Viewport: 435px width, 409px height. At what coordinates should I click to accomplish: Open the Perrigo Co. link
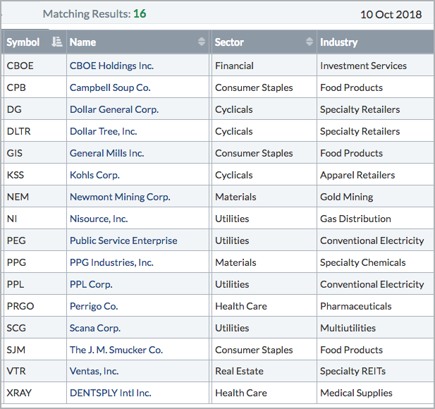[94, 306]
